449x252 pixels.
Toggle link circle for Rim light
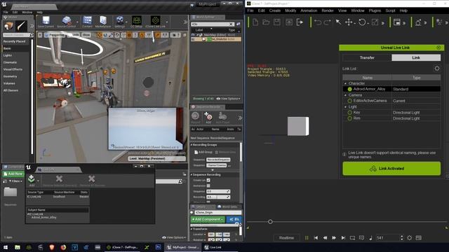[x=349, y=118]
